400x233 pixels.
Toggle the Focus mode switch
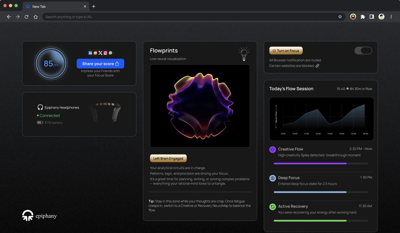363,50
